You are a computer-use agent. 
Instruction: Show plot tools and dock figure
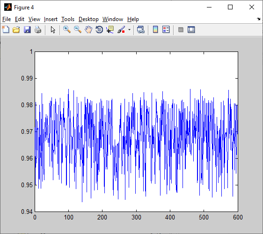191,29
